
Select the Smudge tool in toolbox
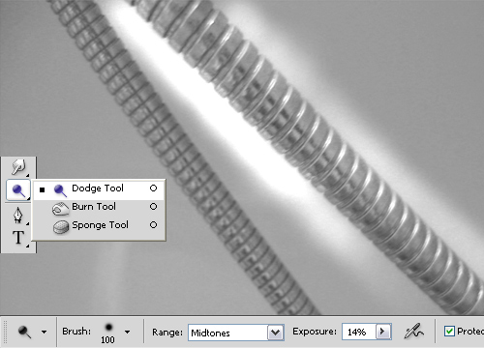(x=18, y=167)
